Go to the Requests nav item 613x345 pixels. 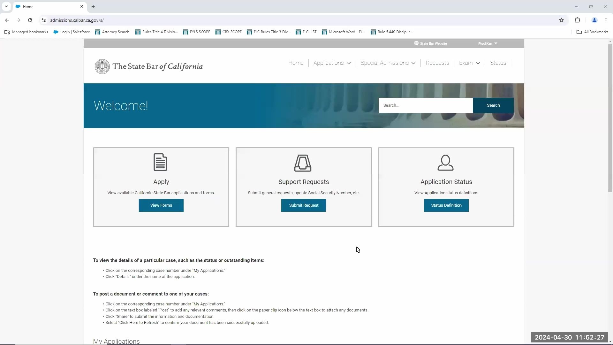[437, 63]
